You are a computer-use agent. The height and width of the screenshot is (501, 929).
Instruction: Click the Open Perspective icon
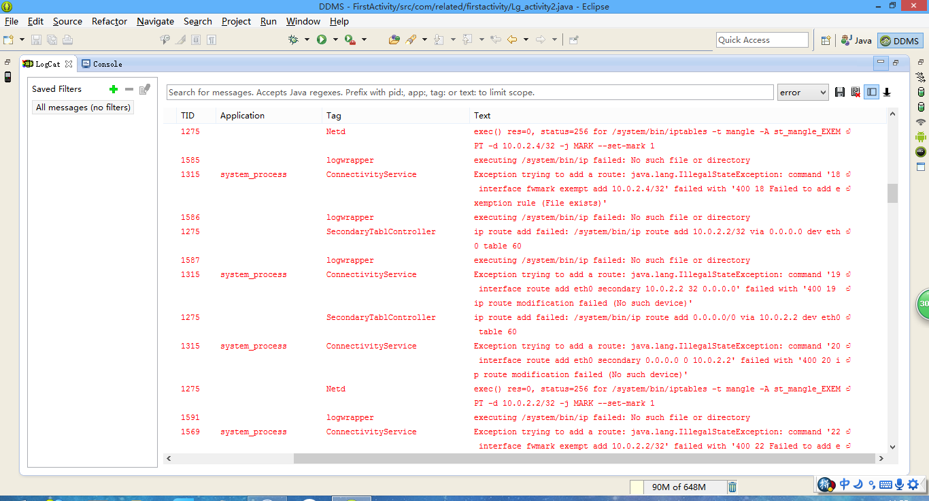(x=826, y=40)
